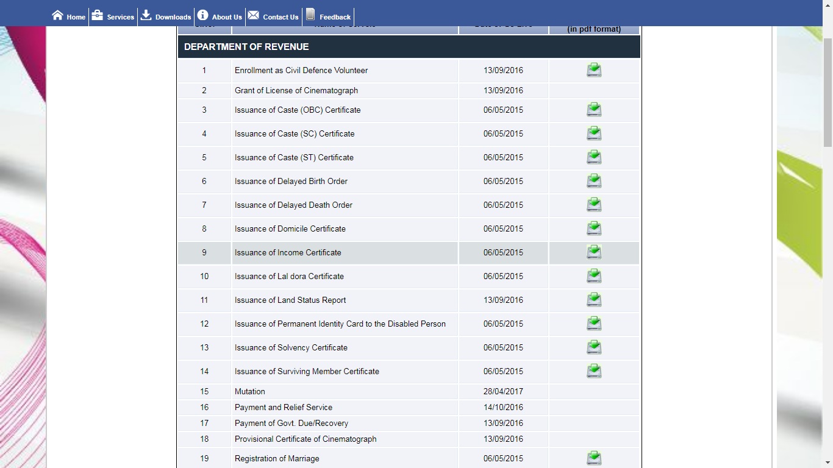Download the Issuance of Solvency Certificate PDF
The width and height of the screenshot is (833, 468).
(593, 347)
